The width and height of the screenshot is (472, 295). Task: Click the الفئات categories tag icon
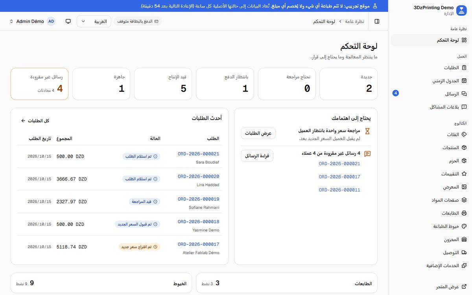464,135
